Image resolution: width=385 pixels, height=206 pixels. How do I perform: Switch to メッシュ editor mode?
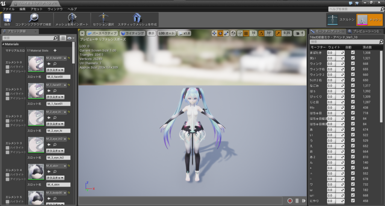[370, 19]
